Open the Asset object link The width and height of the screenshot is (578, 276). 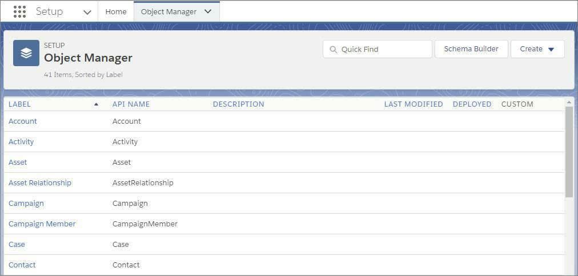point(18,163)
